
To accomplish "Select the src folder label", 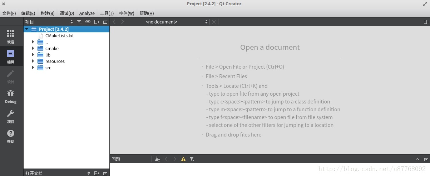I will tap(48, 68).
